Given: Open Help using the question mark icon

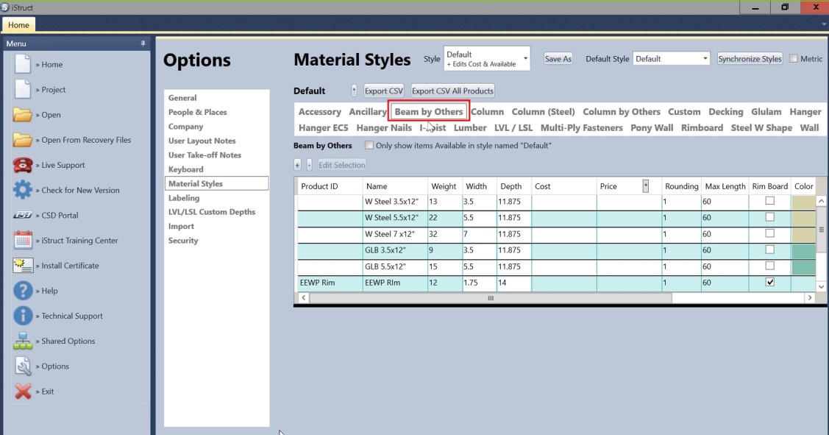Looking at the screenshot, I should (23, 290).
